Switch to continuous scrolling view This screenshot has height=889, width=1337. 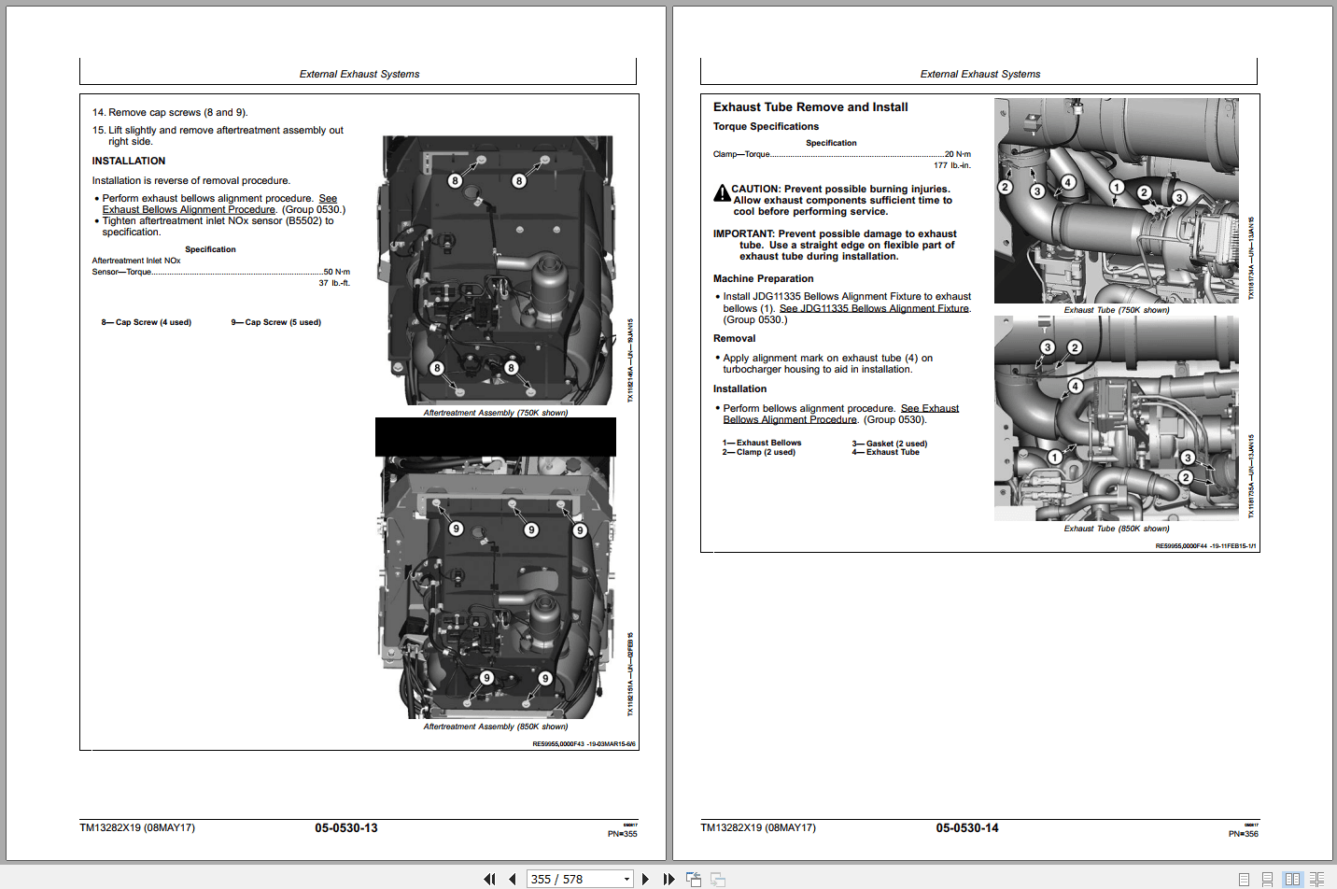coord(1267,879)
